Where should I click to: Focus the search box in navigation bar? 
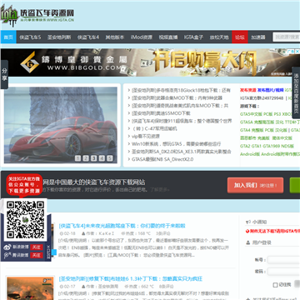tap(287, 37)
